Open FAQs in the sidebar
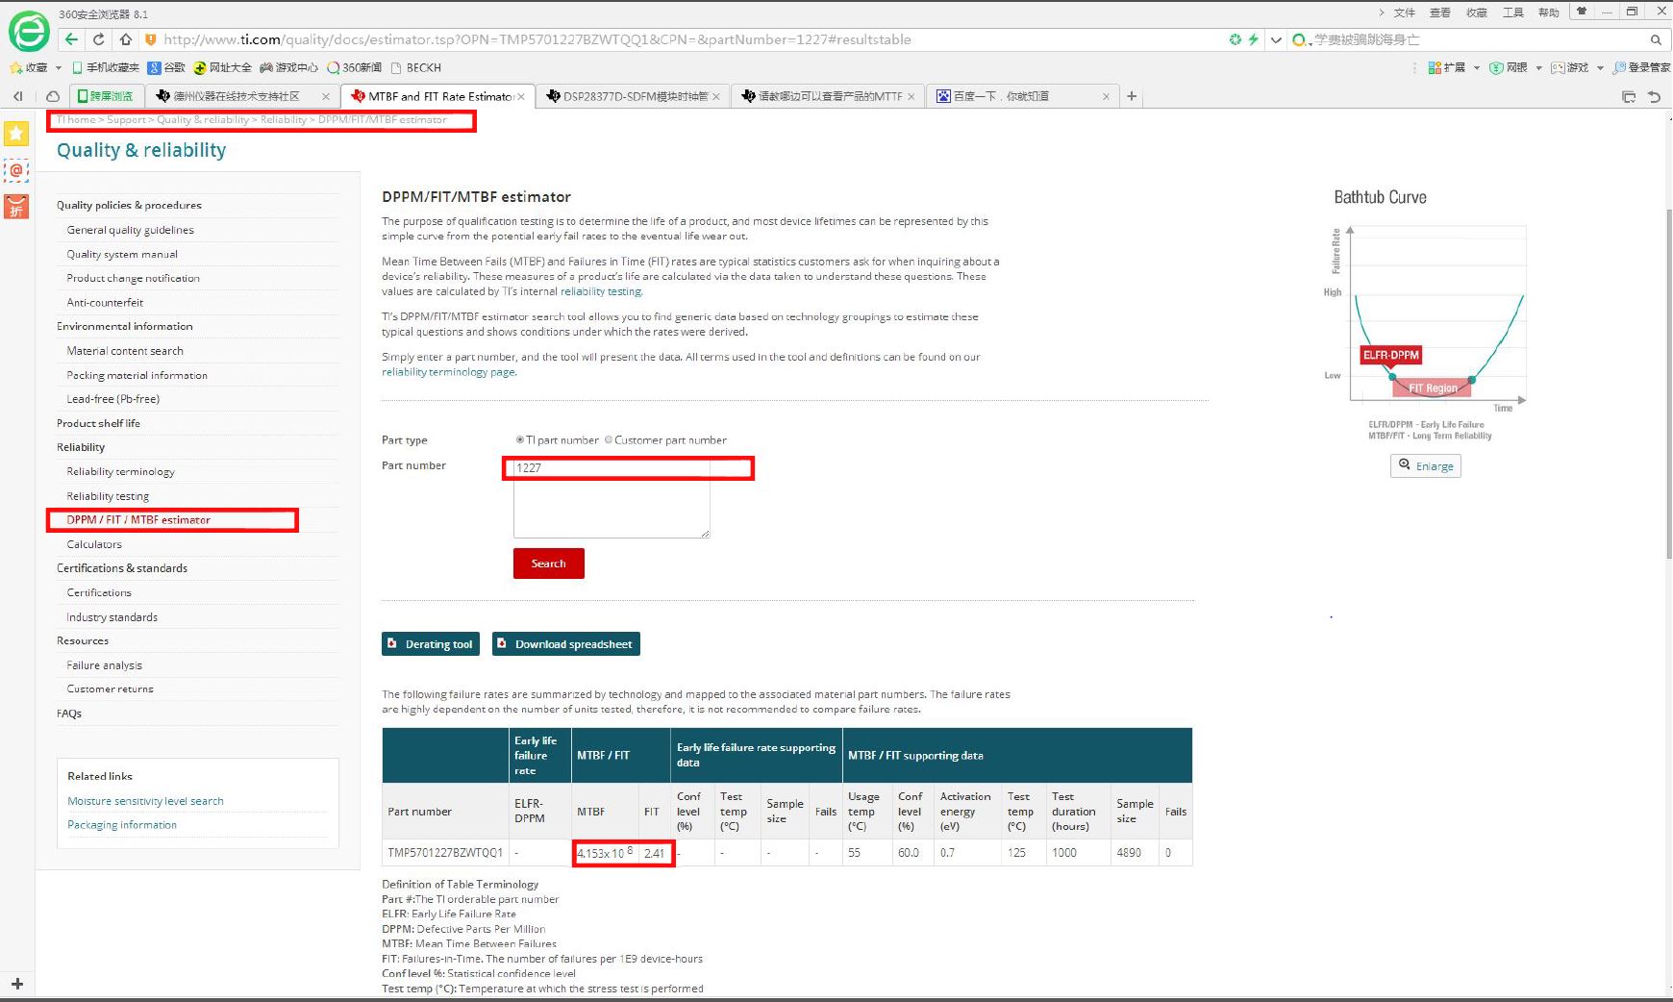This screenshot has width=1673, height=1002. tap(69, 714)
